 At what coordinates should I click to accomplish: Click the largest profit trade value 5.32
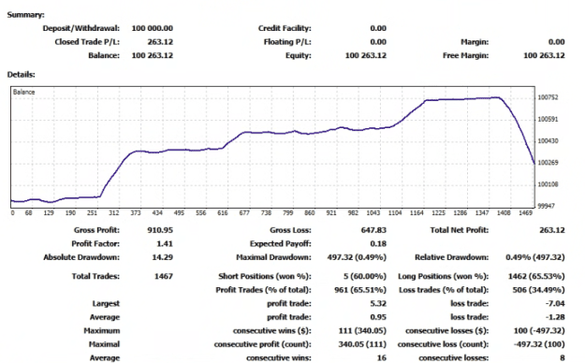click(x=378, y=304)
